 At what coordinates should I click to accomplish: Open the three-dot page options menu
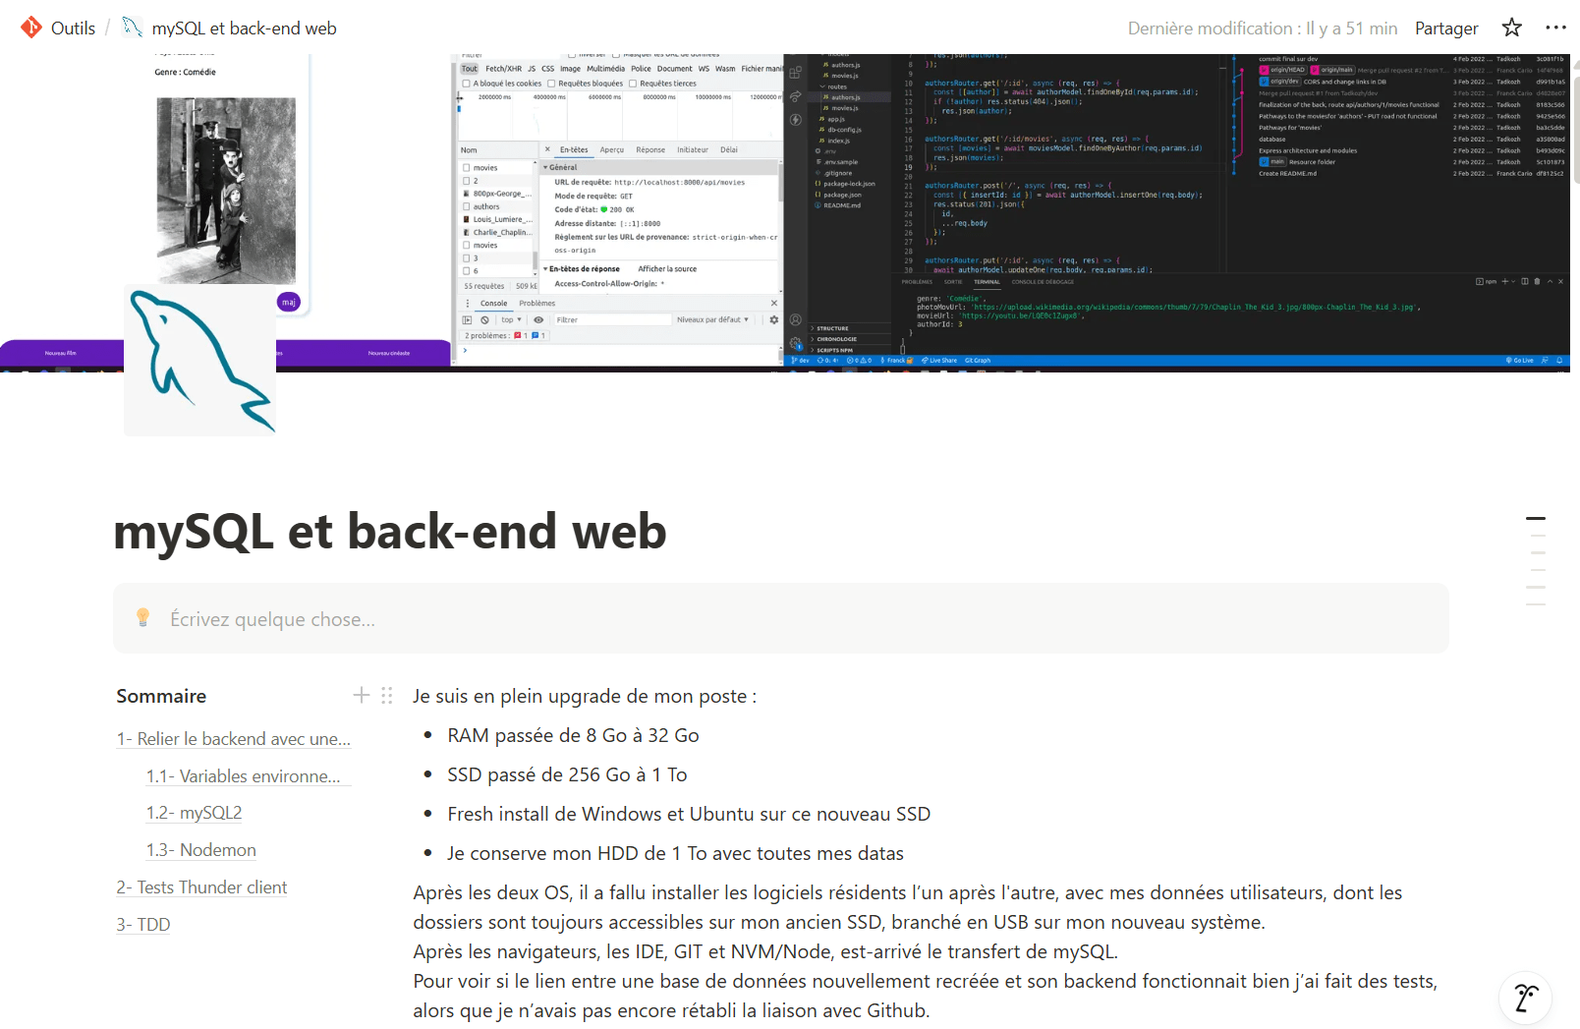(x=1555, y=28)
